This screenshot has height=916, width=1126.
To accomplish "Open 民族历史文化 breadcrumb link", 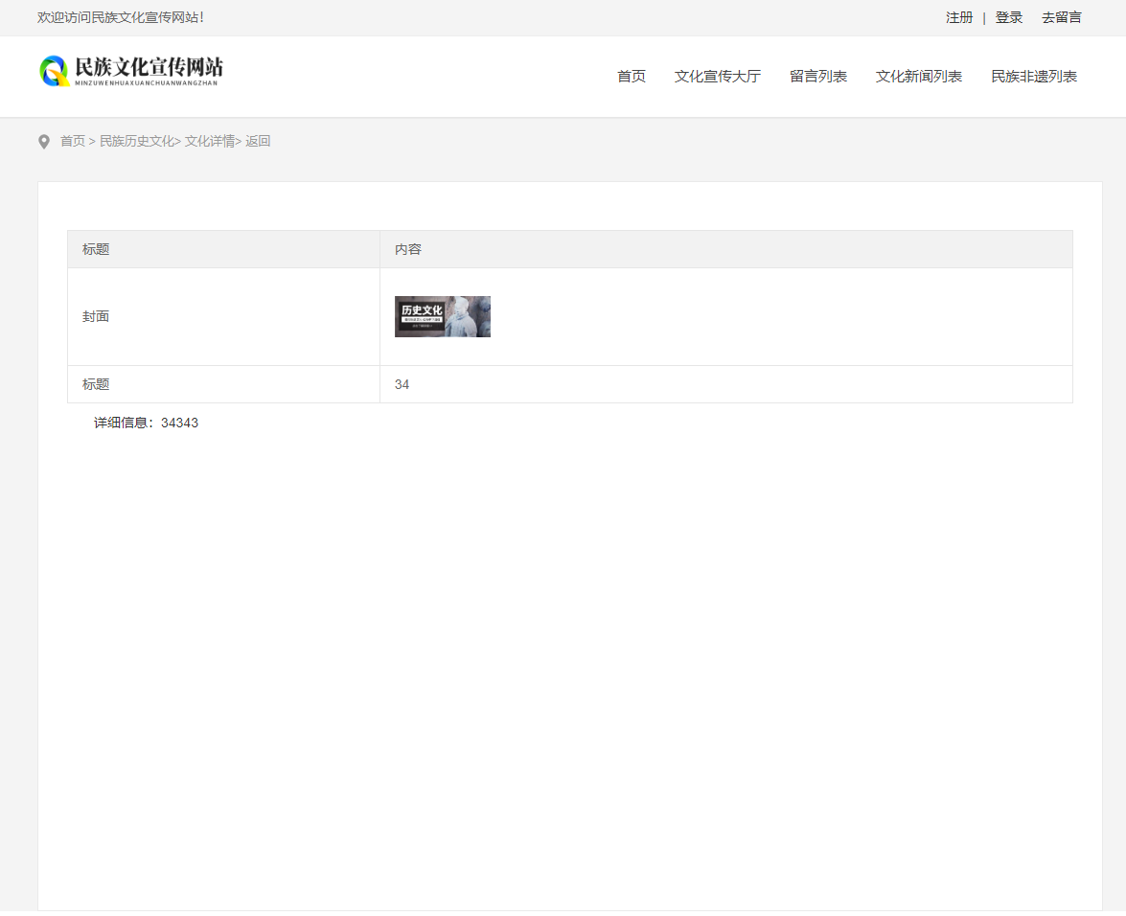I will (137, 141).
